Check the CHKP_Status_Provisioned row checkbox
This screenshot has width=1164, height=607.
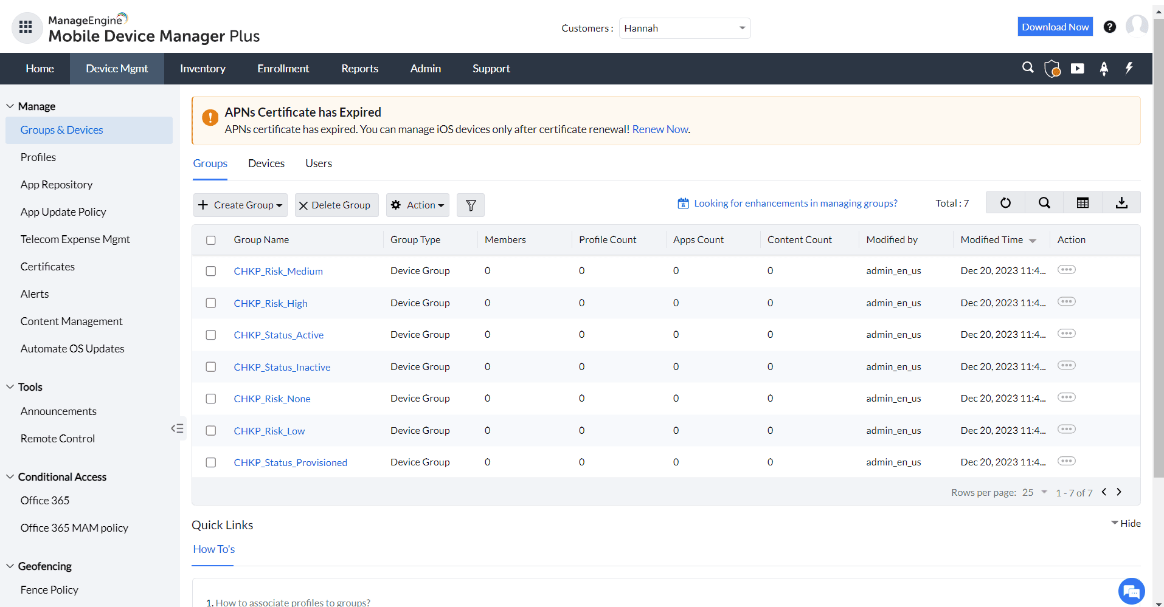pos(211,462)
